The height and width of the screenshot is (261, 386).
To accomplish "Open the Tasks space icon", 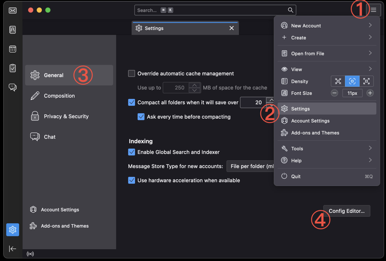I will [x=12, y=68].
